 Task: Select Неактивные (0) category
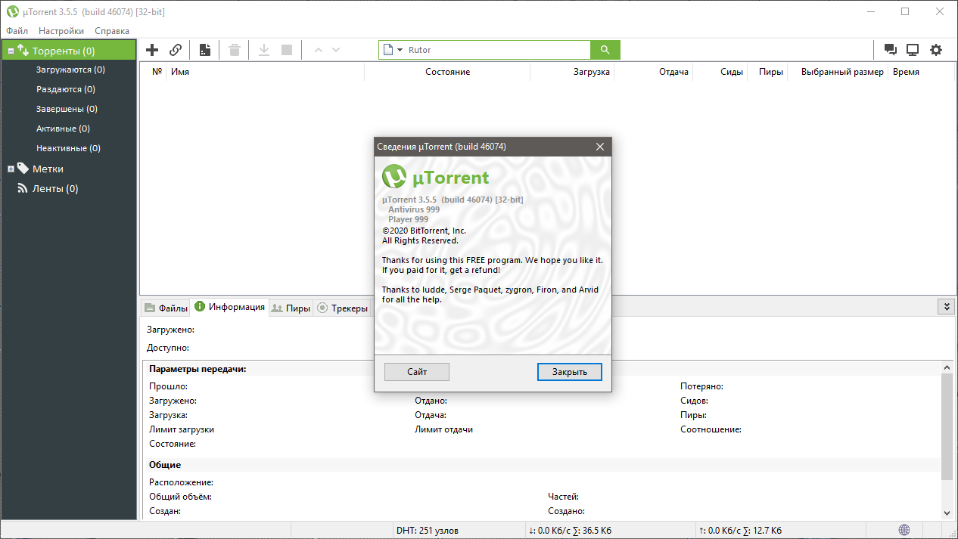click(x=68, y=148)
